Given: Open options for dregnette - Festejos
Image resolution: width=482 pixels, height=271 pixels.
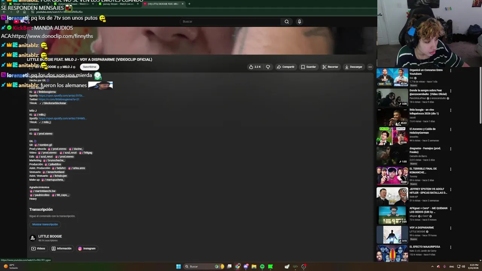Looking at the screenshot, I should click(450, 149).
